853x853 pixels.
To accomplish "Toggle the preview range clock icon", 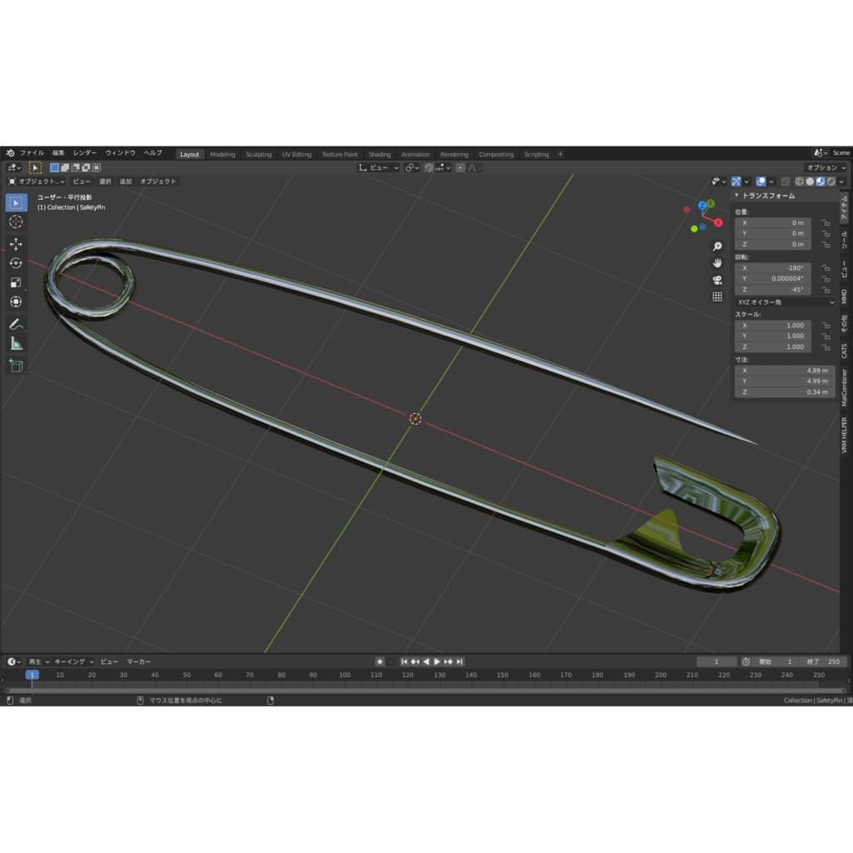I will point(746,662).
